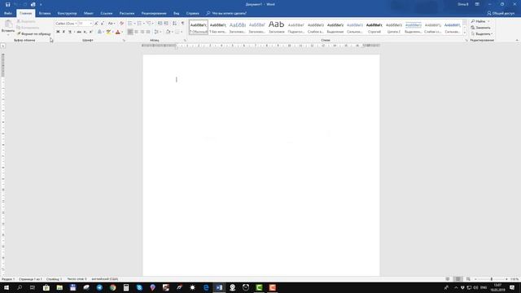Apply the large 'Aab' title style

click(x=277, y=27)
